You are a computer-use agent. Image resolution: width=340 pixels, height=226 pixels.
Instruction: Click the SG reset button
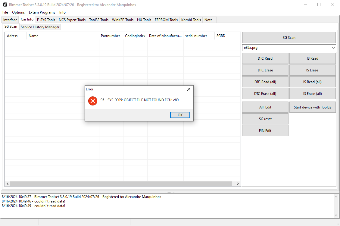(x=265, y=119)
